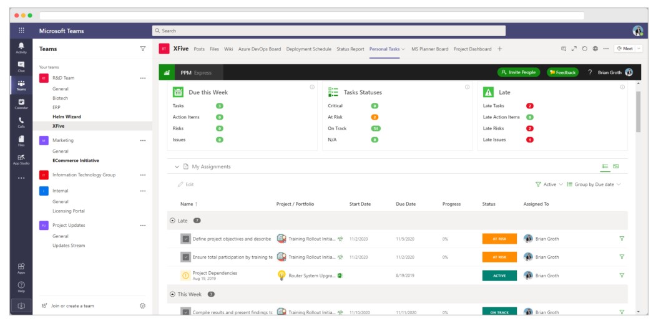656x321 pixels.
Task: Open the PPM Express help question mark
Action: point(590,72)
